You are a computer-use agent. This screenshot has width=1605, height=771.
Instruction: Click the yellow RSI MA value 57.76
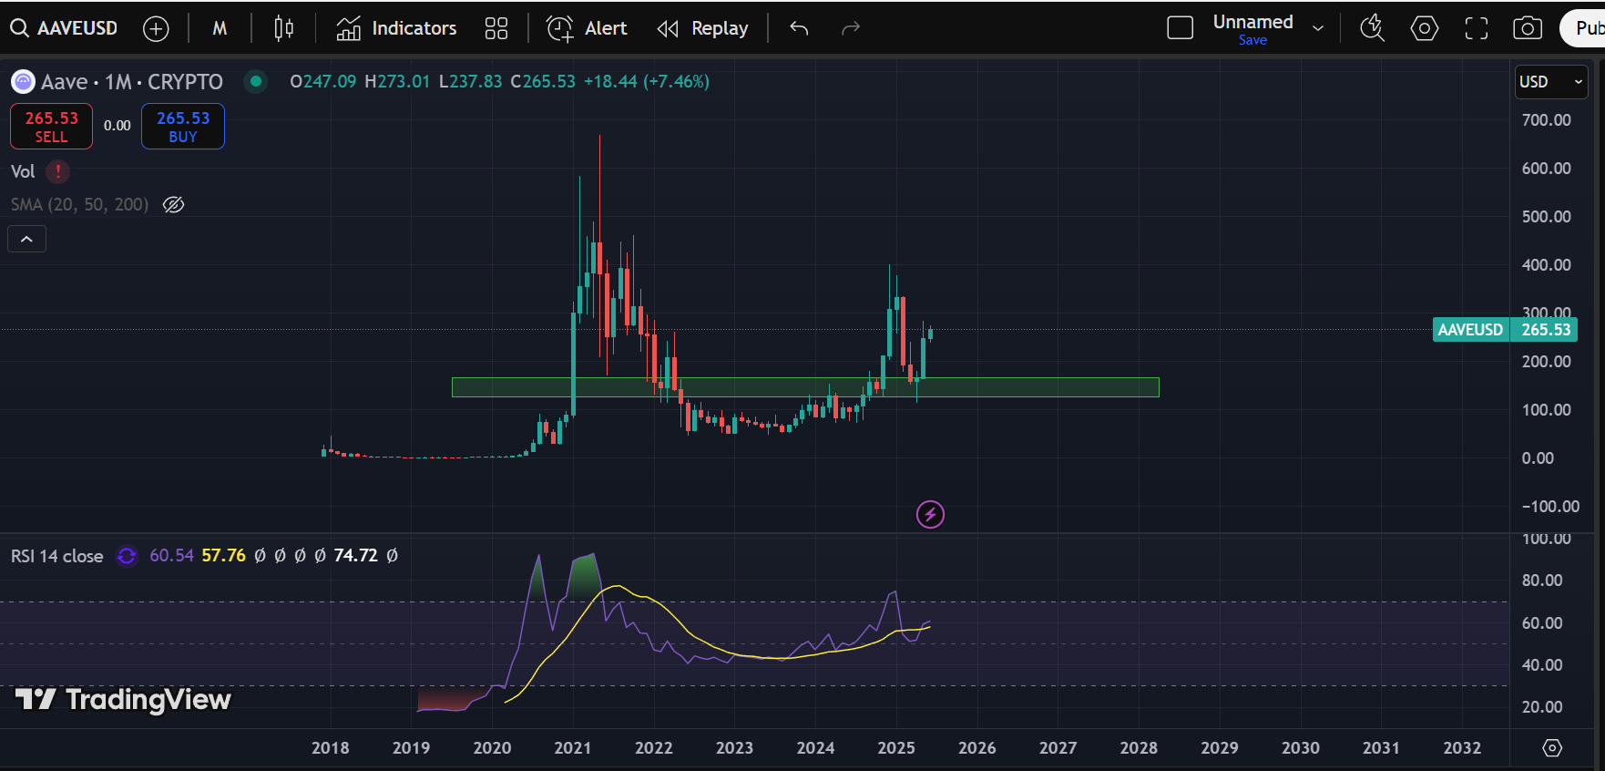click(x=223, y=555)
